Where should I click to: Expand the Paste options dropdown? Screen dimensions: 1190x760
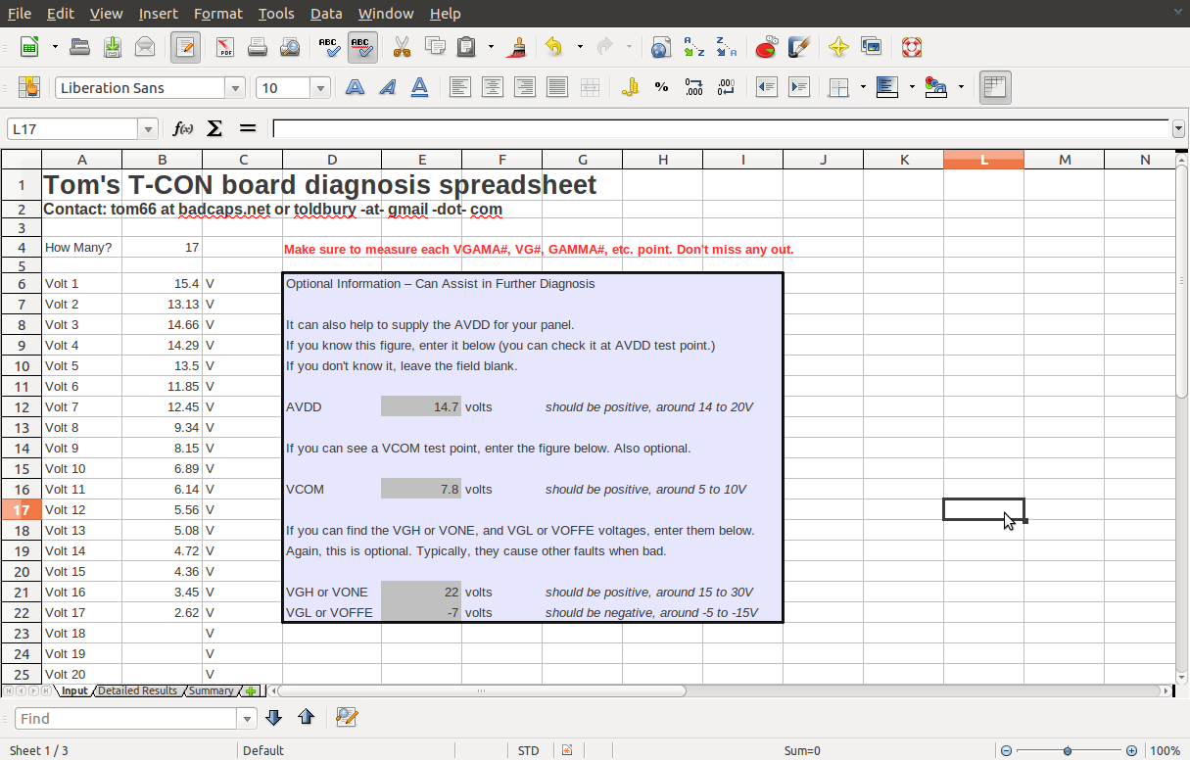pos(491,46)
